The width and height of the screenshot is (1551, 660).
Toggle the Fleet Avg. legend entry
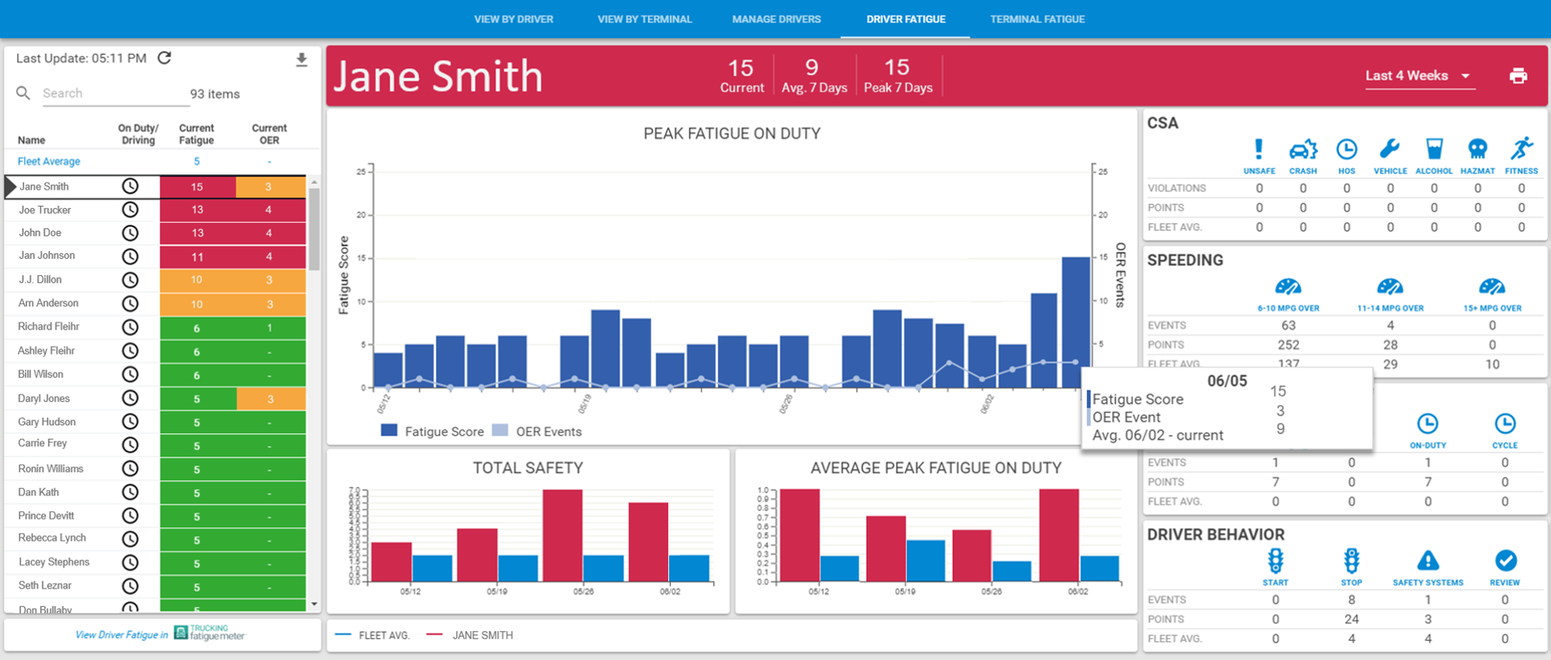[374, 635]
